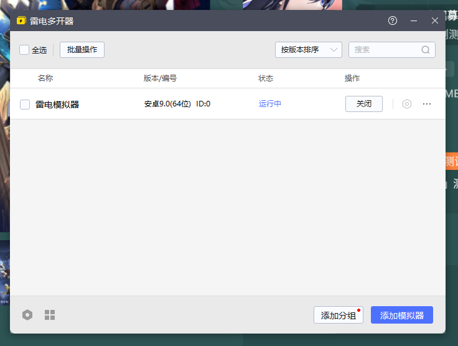This screenshot has width=458, height=346.
Task: Focus the 搜索 input field
Action: [392, 50]
